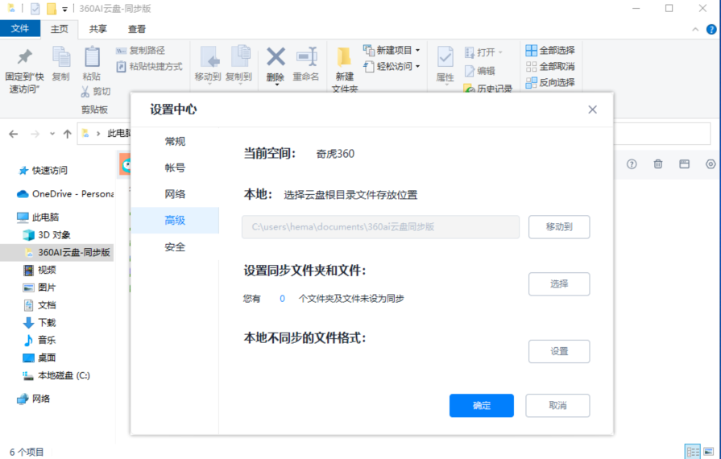The image size is (721, 459).
Task: Close the Settings Center (设置中心) dialog
Action: [x=592, y=110]
